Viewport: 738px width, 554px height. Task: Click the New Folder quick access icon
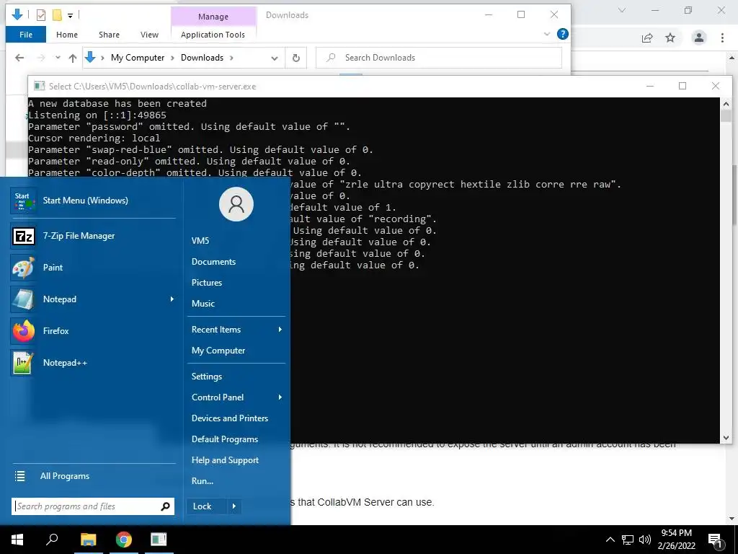click(x=57, y=15)
